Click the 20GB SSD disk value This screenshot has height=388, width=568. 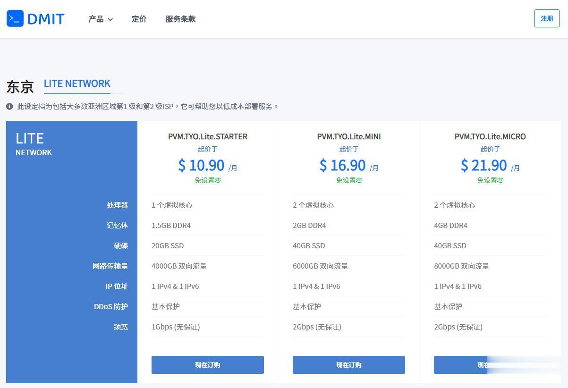tap(168, 246)
